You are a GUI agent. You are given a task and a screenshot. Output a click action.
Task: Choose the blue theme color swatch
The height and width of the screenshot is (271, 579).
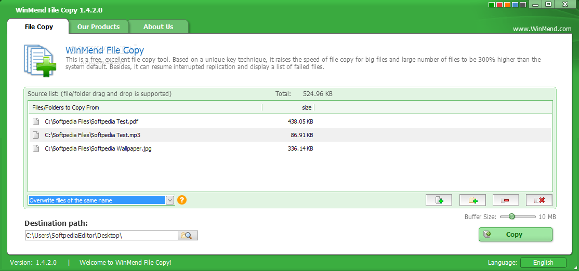pos(515,5)
